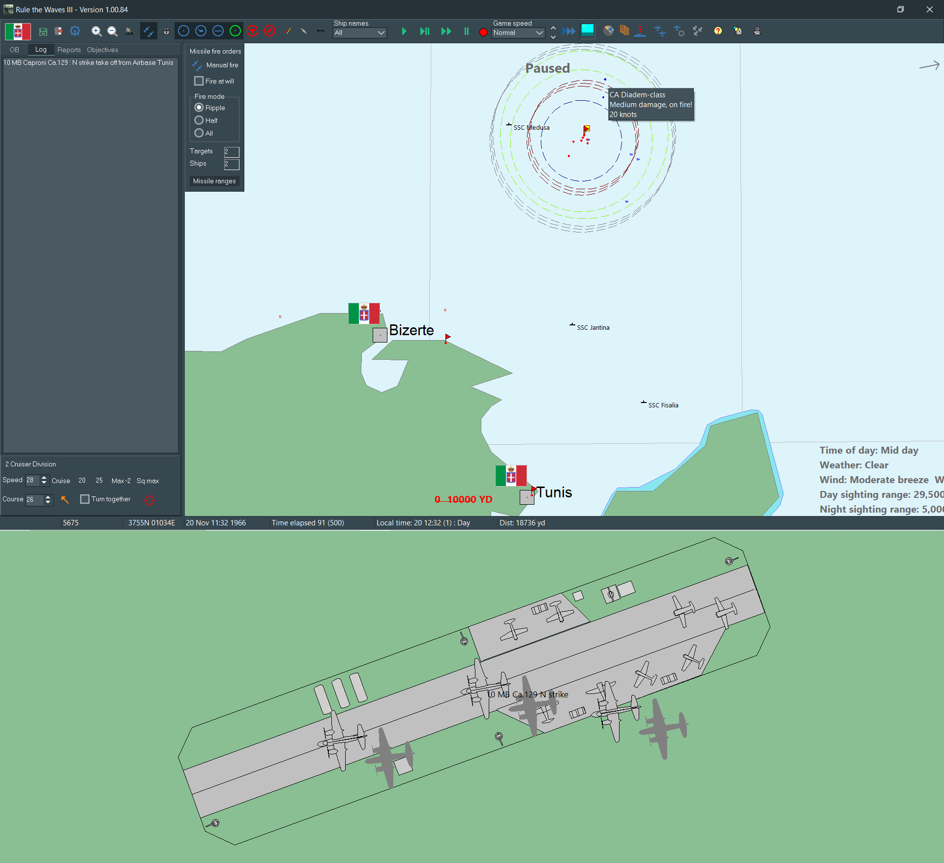Click the blue triple-arrow fast advance icon
This screenshot has width=944, height=863.
pyautogui.click(x=568, y=31)
